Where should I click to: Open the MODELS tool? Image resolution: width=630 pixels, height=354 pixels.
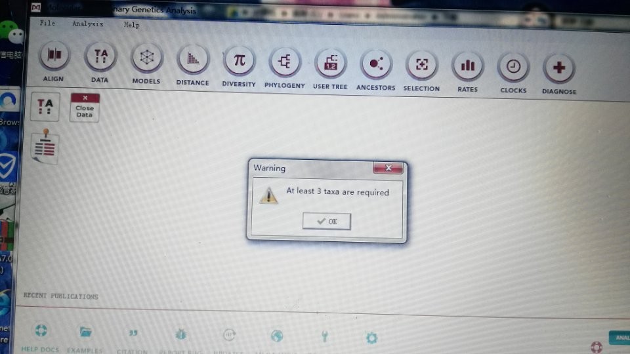tap(146, 58)
